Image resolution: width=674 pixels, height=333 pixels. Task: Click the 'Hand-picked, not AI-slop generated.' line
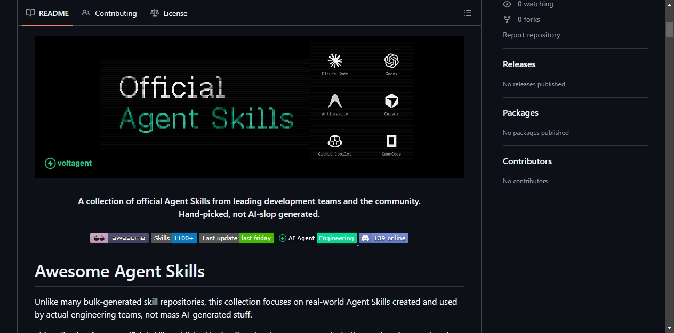(249, 214)
